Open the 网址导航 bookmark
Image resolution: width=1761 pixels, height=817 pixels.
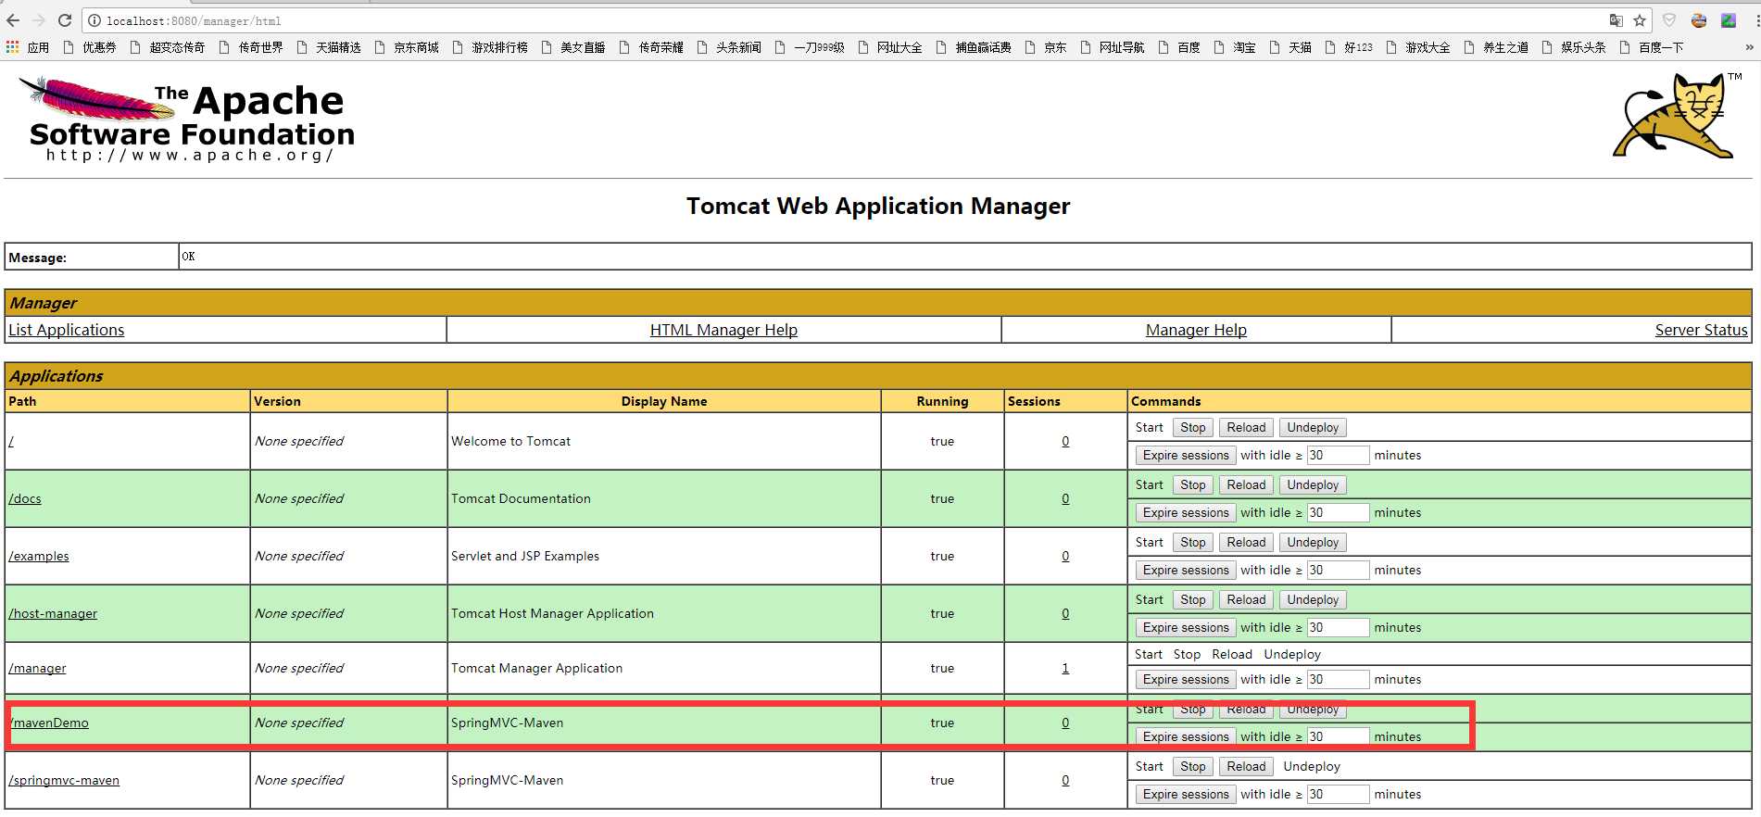click(x=1113, y=47)
